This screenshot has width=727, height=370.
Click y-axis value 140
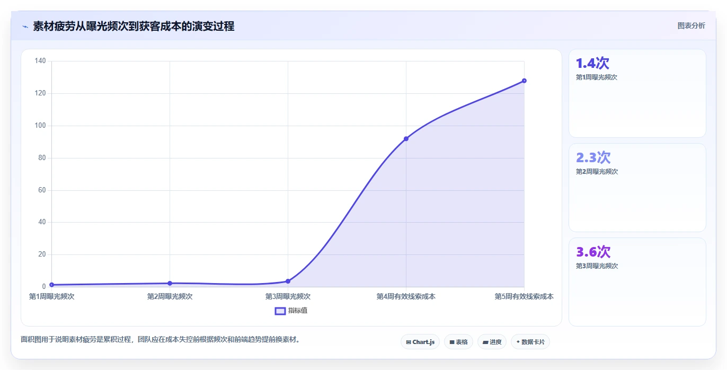click(x=40, y=61)
